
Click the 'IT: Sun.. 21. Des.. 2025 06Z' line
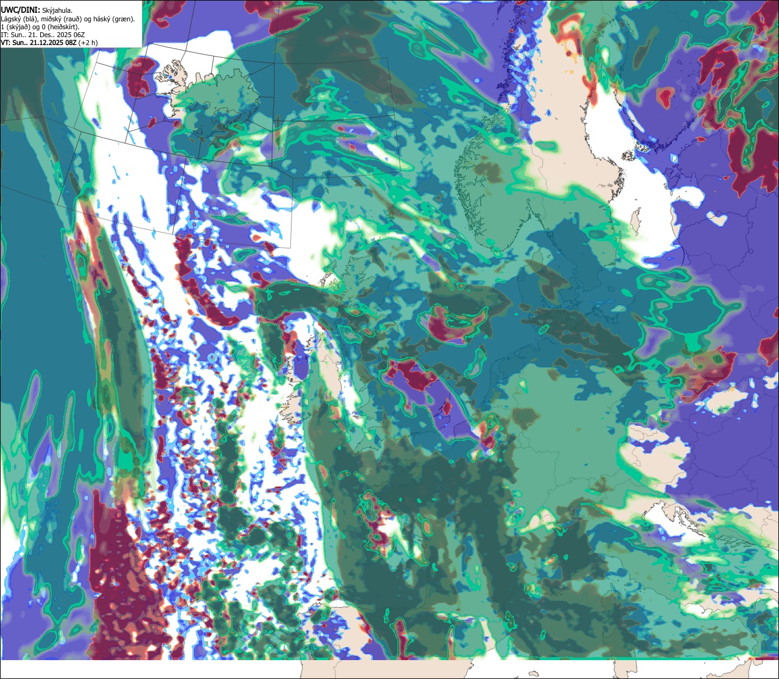point(42,35)
